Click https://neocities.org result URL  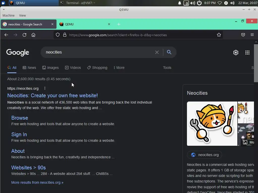pyautogui.click(x=23, y=88)
